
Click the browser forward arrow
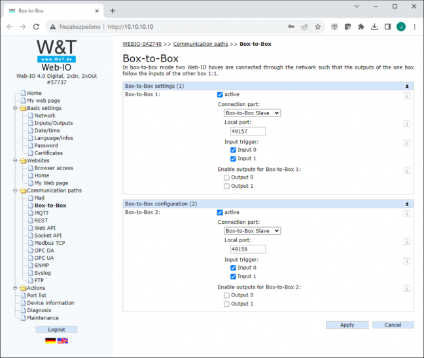point(23,26)
